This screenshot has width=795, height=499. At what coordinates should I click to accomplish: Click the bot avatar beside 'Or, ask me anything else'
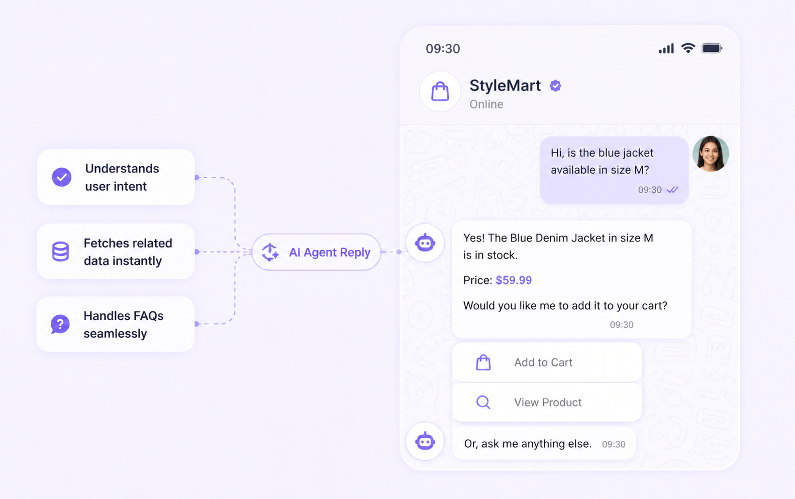pyautogui.click(x=425, y=441)
